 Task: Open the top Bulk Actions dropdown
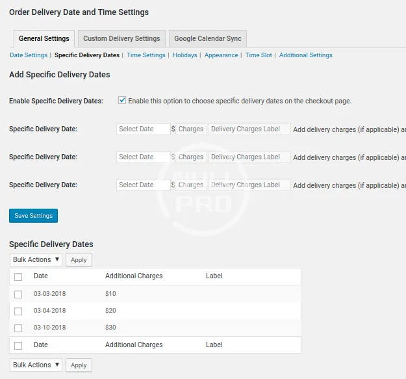click(x=36, y=259)
